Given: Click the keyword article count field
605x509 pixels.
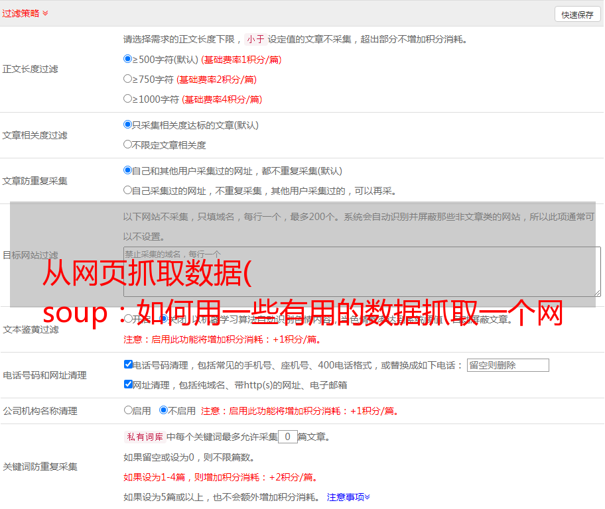Looking at the screenshot, I should pyautogui.click(x=287, y=437).
